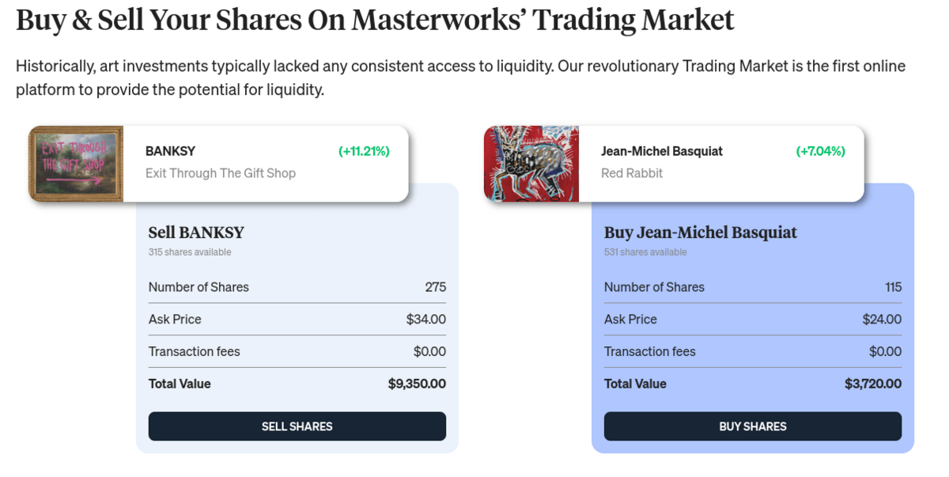949x477 pixels.
Task: Edit the Banksy number of shares value 275
Action: [436, 287]
